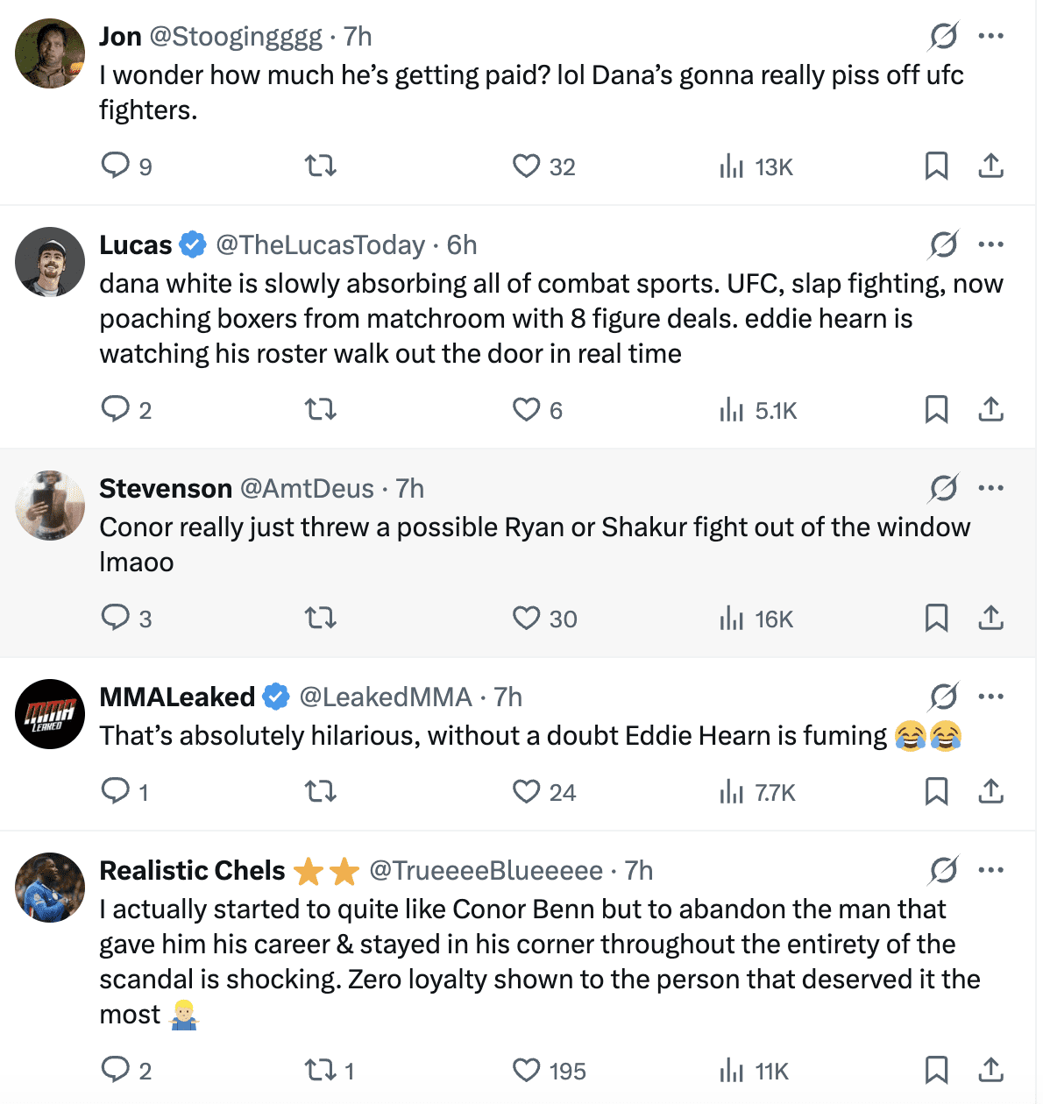
Task: Bookmark the MMALeaked tweet
Action: click(936, 792)
